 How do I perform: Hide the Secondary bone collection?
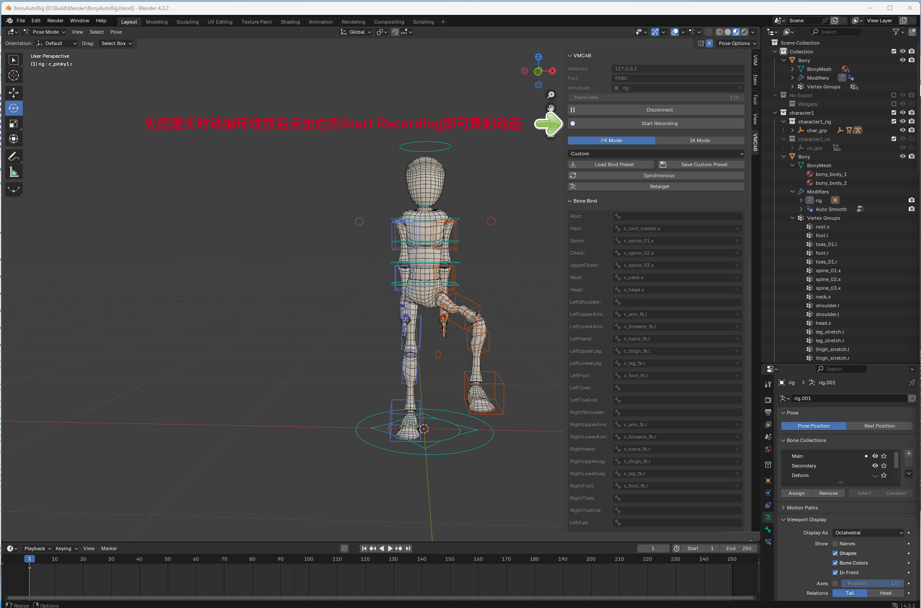[875, 466]
